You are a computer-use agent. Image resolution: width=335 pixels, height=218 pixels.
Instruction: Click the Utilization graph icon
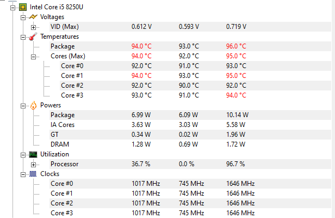click(x=33, y=154)
